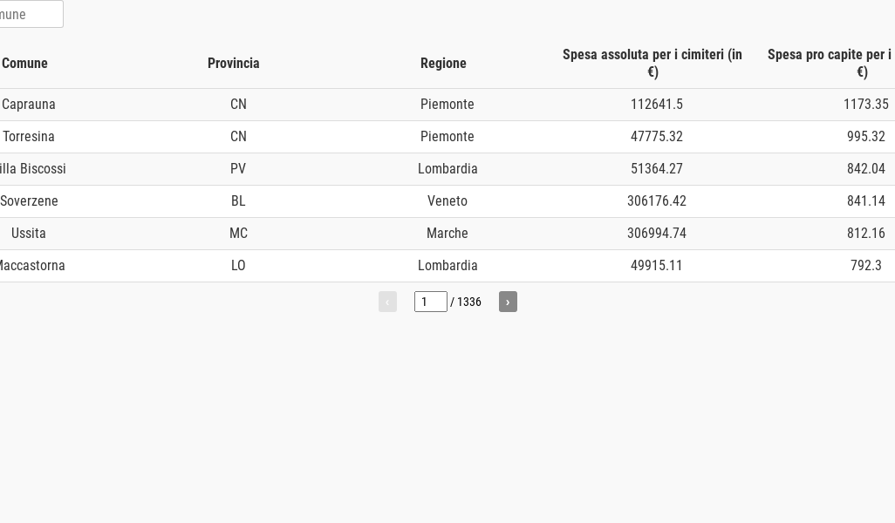Viewport: 895px width, 523px height.
Task: Click the Villa Biscossi row name
Action: tap(32, 169)
